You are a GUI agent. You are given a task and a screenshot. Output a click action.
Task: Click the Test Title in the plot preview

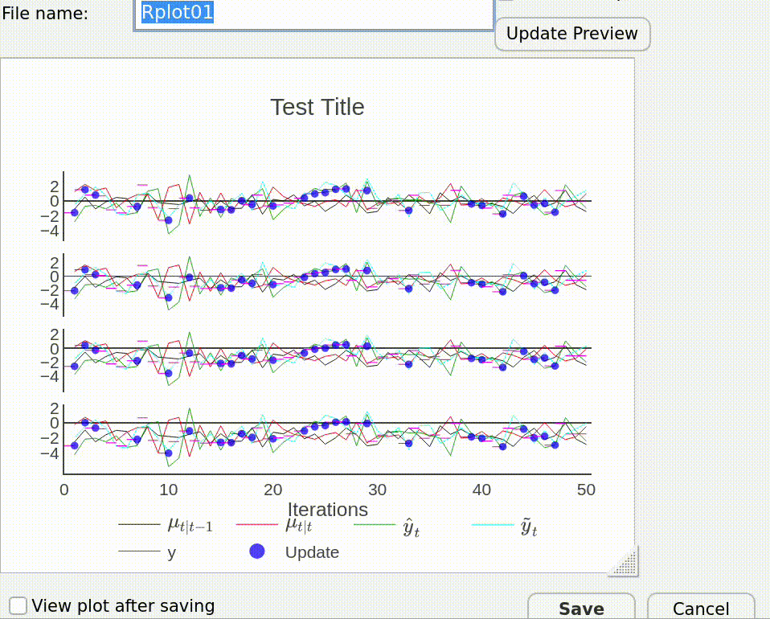click(x=317, y=107)
